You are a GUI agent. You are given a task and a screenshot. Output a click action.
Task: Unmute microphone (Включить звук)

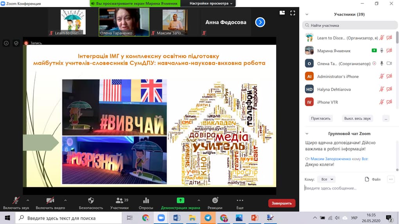pos(16,203)
